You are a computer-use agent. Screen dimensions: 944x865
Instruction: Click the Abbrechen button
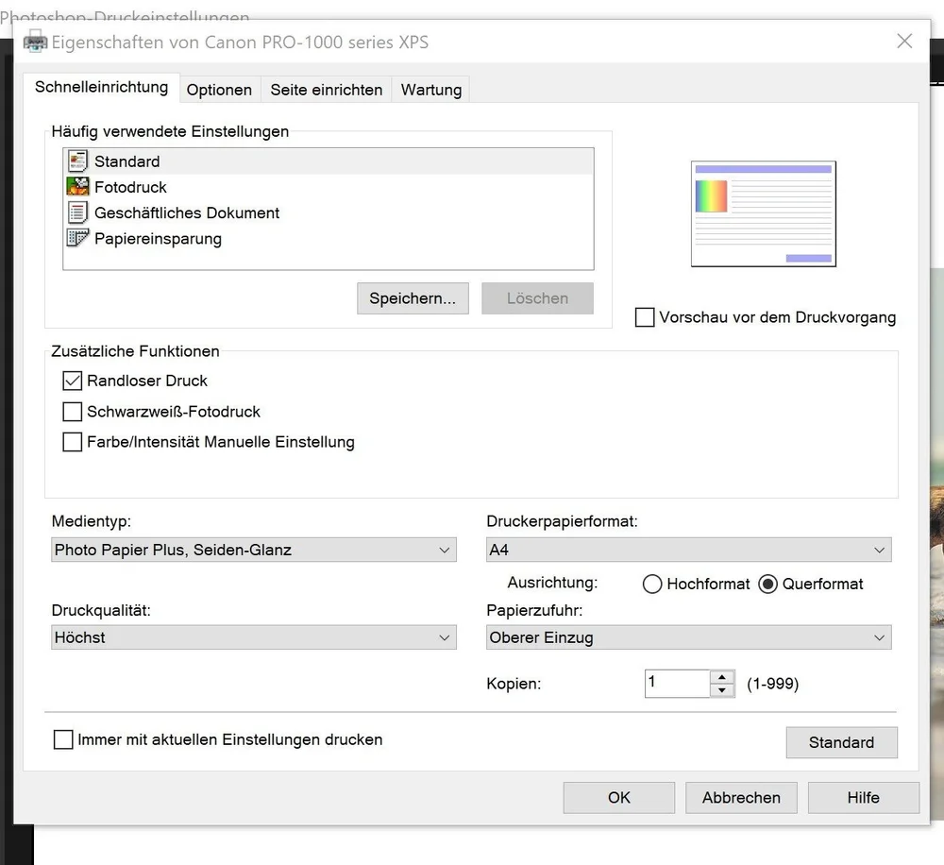pos(741,798)
